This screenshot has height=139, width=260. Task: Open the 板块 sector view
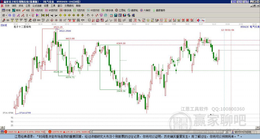click(x=16, y=10)
